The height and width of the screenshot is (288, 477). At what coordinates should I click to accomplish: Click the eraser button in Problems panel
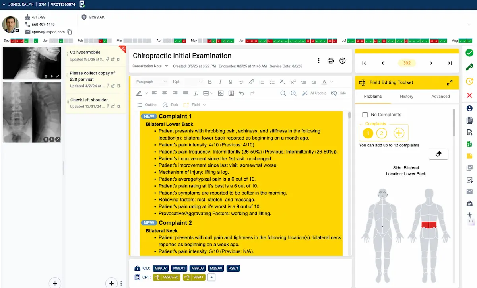[438, 154]
